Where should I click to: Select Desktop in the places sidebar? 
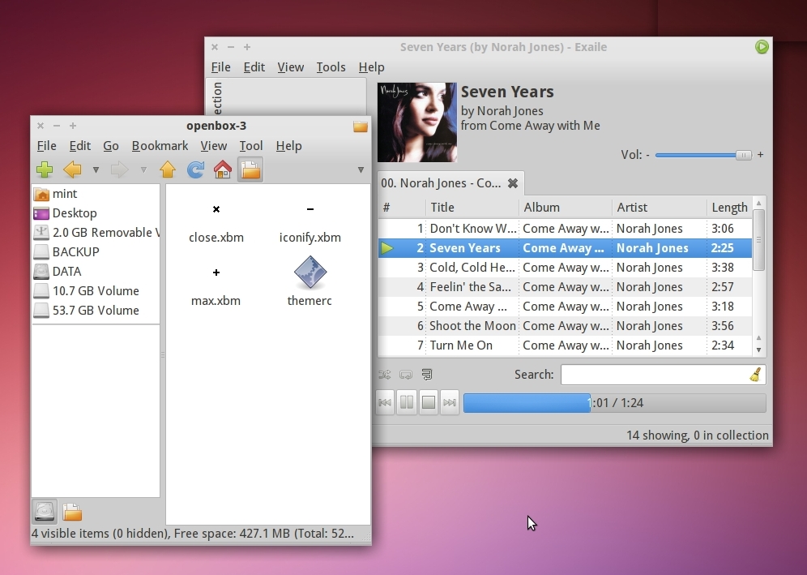pyautogui.click(x=96, y=213)
